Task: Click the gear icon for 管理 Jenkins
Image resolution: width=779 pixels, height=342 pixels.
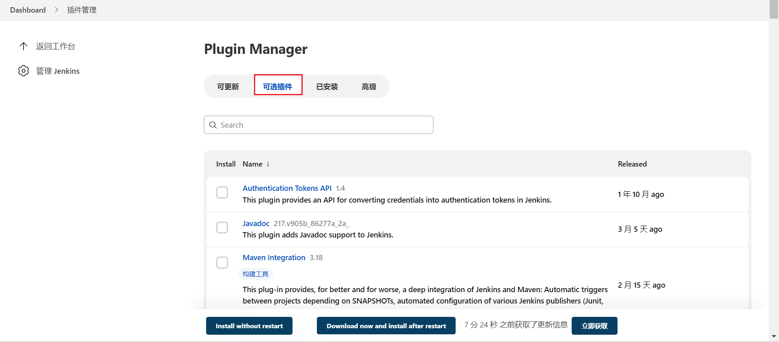Action: (x=24, y=71)
